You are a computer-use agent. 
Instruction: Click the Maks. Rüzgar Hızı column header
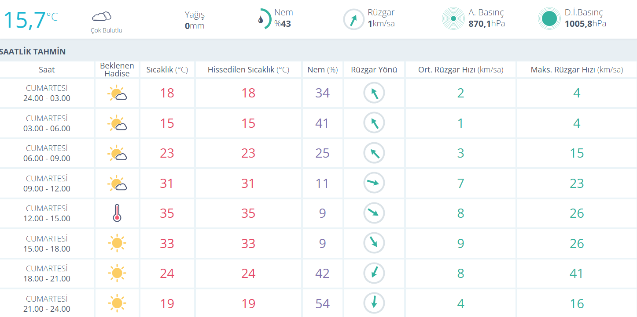(x=576, y=70)
